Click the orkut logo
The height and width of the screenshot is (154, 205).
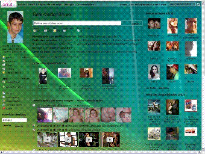pyautogui.click(x=8, y=4)
